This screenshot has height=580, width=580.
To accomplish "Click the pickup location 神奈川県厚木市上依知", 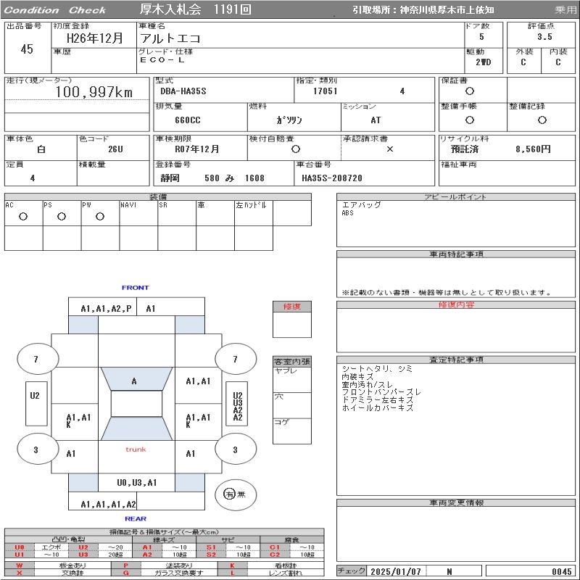I will 447,10.
